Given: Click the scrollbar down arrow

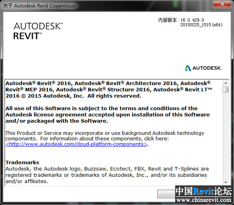Looking at the screenshot, I should pos(226,183).
